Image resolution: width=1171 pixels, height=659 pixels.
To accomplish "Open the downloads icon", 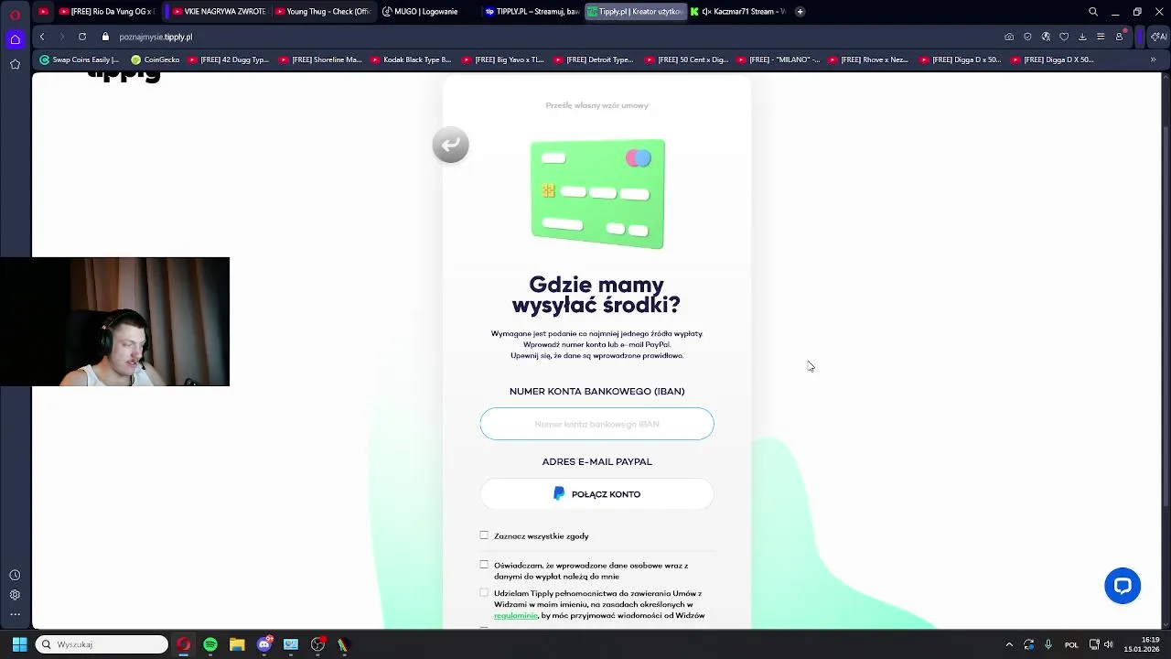I will point(1082,37).
